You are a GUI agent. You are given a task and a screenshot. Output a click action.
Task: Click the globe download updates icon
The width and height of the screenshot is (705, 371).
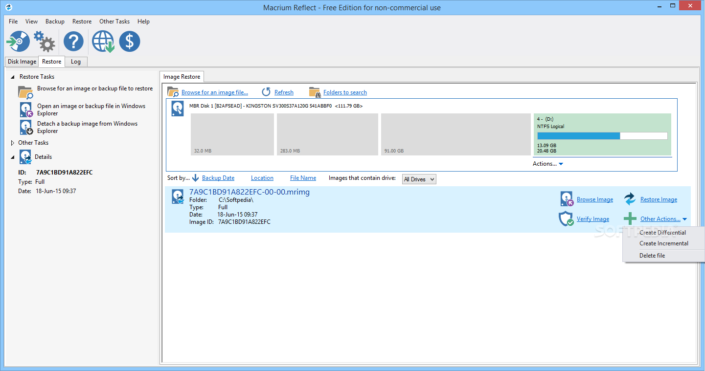[x=103, y=42]
